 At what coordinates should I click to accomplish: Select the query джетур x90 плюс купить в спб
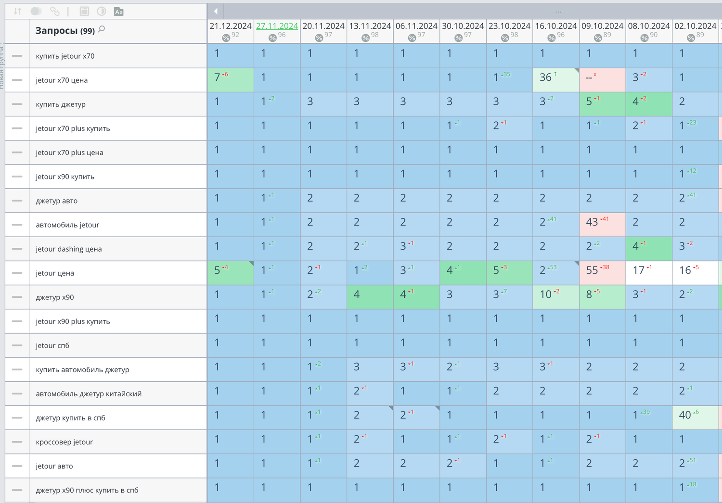pyautogui.click(x=87, y=490)
